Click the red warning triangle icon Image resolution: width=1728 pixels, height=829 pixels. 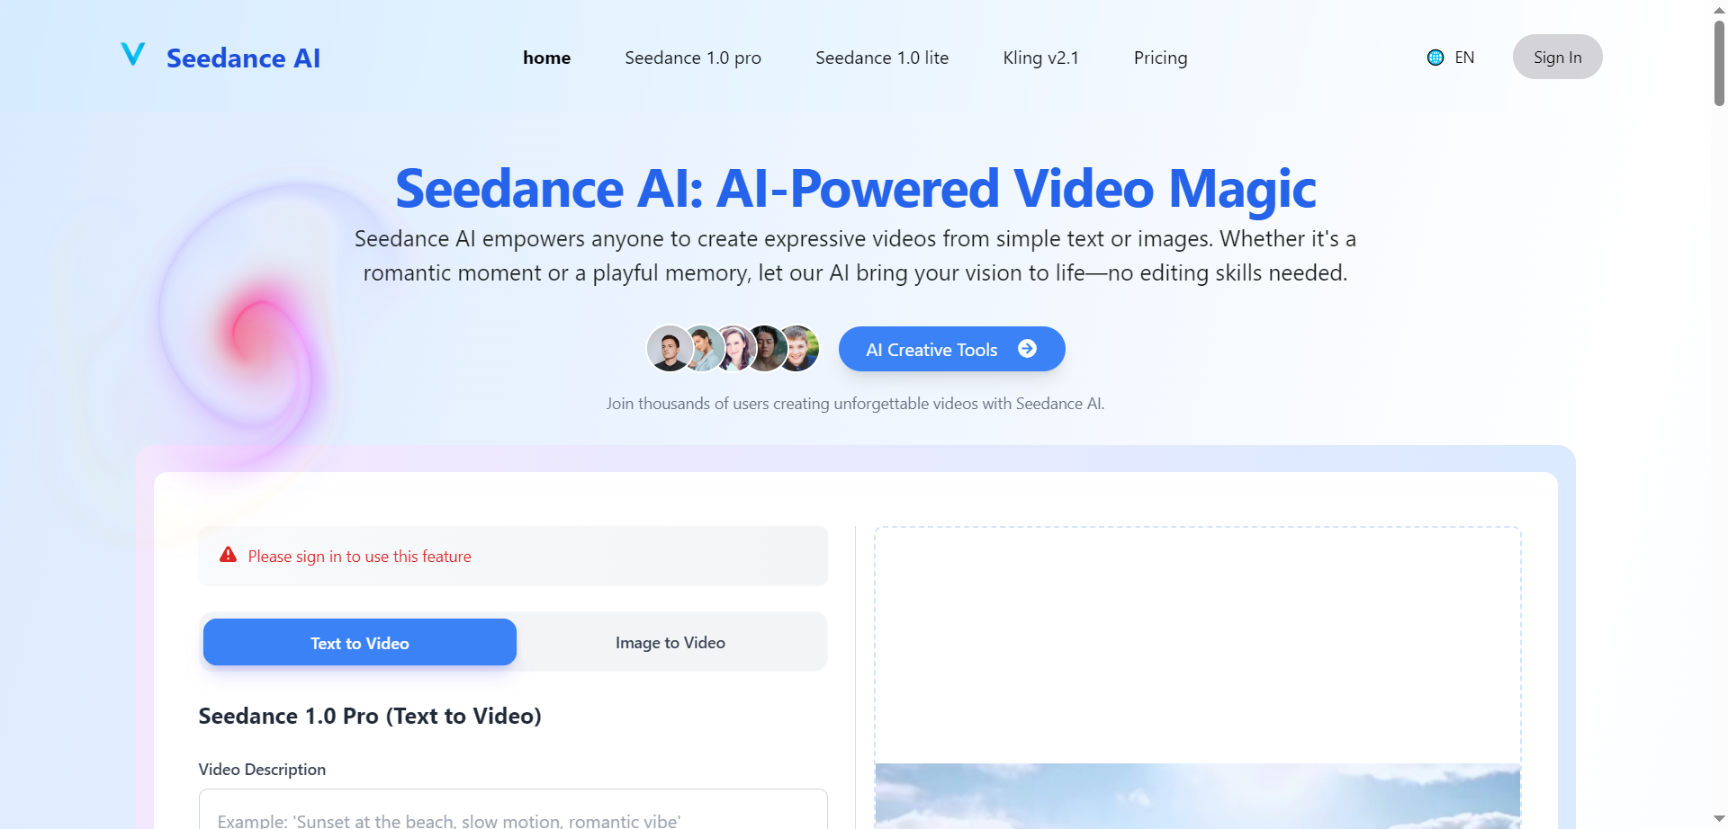(x=229, y=555)
